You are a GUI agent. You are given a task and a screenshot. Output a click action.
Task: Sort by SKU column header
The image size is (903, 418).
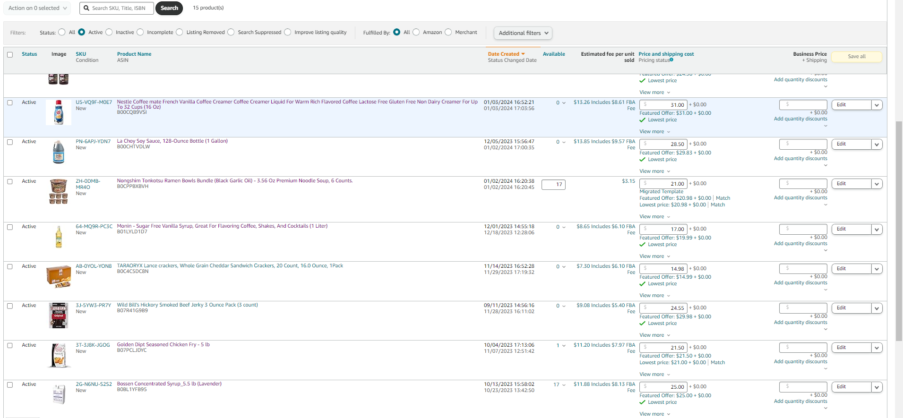[x=81, y=54]
